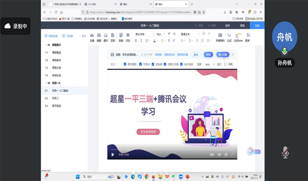
Task: Insert a 图片 picture via the toolbar
Action: pyautogui.click(x=106, y=37)
